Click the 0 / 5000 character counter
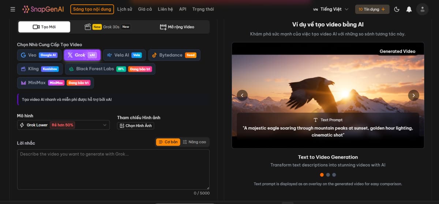 pyautogui.click(x=202, y=193)
